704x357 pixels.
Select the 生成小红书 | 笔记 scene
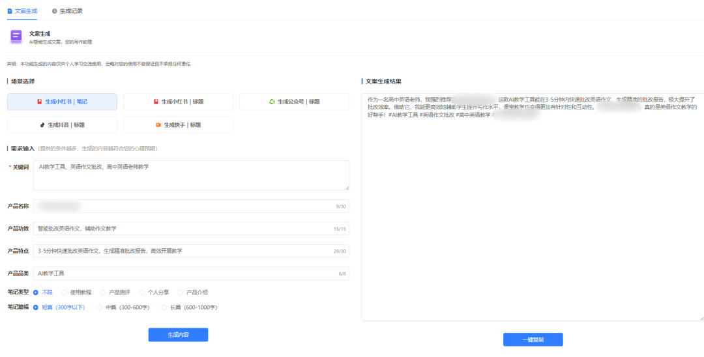click(x=62, y=102)
